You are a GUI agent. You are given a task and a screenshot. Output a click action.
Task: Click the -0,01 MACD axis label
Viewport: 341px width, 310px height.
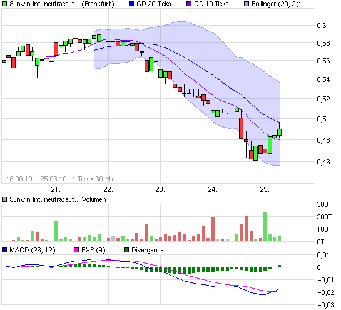pos(325,280)
